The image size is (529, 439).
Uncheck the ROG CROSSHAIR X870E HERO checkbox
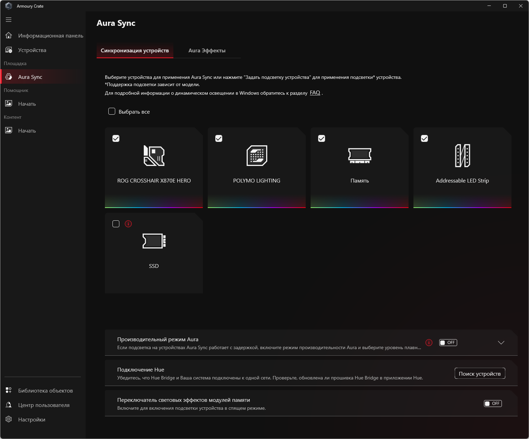coord(116,138)
